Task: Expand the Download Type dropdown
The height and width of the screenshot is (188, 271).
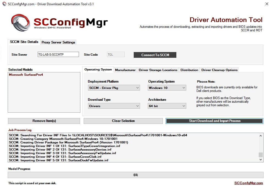Action: [x=114, y=106]
